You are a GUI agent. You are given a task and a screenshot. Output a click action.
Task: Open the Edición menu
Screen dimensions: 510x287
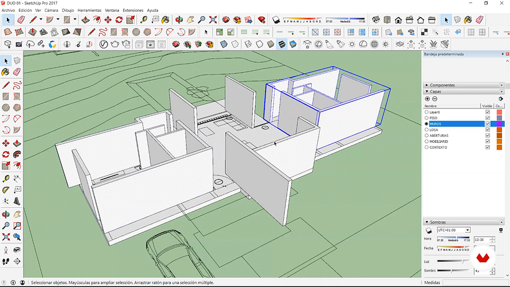point(25,11)
